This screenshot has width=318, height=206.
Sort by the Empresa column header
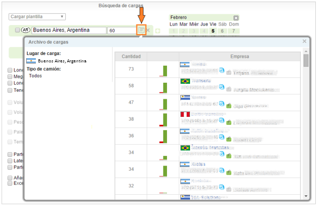pyautogui.click(x=240, y=57)
